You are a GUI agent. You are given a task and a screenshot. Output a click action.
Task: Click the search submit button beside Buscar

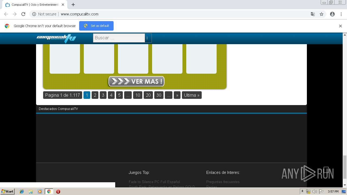tap(148, 38)
